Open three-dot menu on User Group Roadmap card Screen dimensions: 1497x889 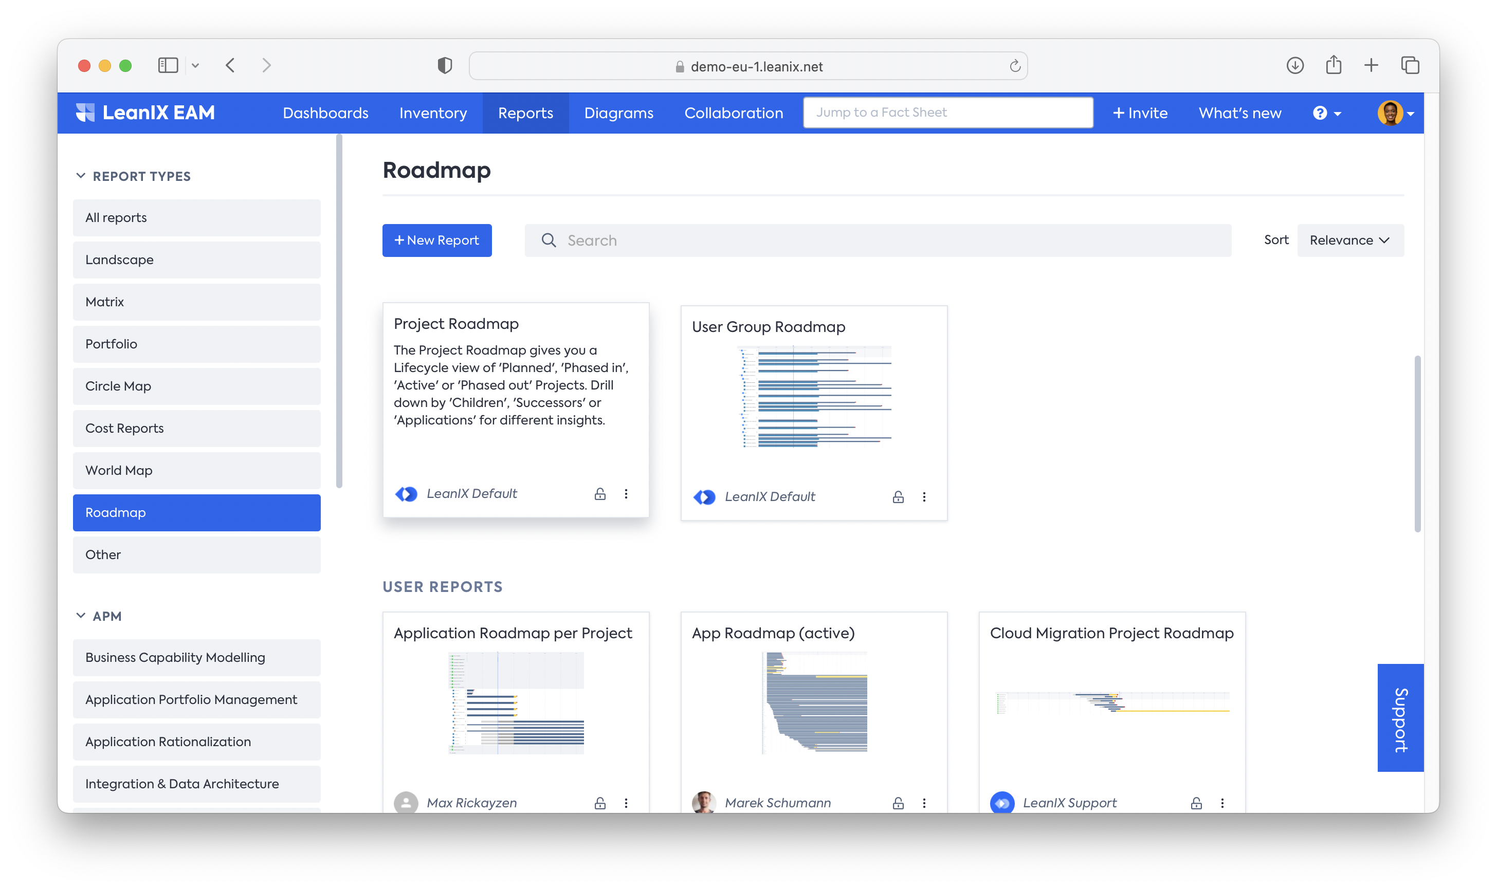coord(924,496)
